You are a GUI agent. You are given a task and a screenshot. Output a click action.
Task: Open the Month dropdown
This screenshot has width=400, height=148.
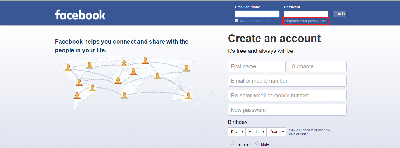(256, 131)
